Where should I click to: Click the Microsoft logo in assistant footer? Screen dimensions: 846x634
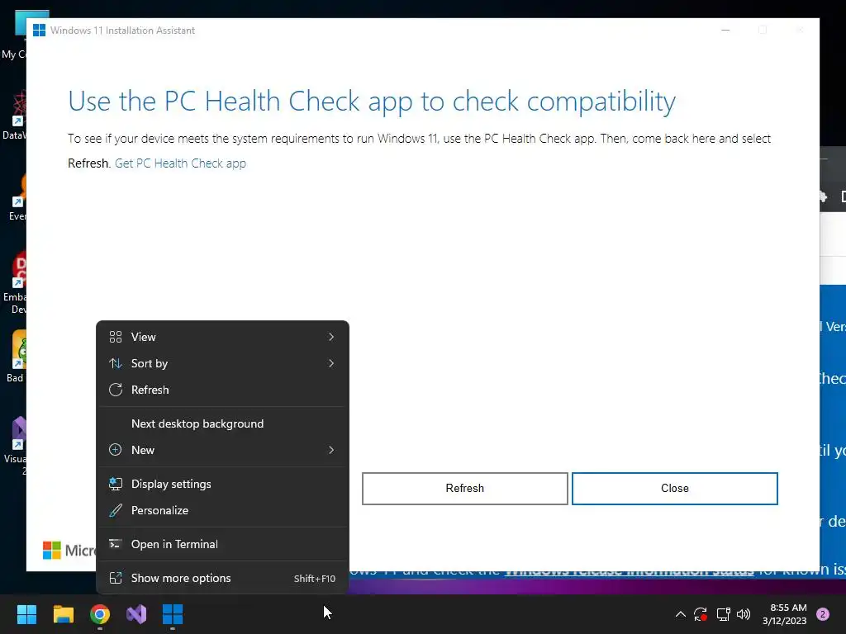[x=52, y=551]
